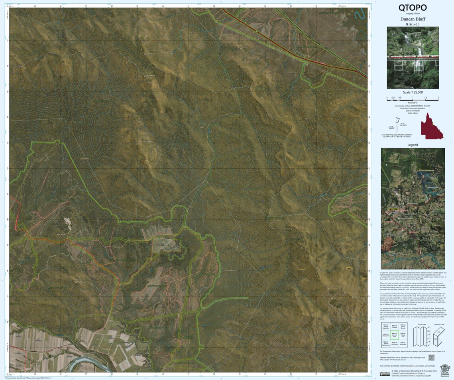The image size is (454, 380).
Task: Toggle the highlighted Duncan Bluff 8161-33 sheet
Action: coord(394,335)
